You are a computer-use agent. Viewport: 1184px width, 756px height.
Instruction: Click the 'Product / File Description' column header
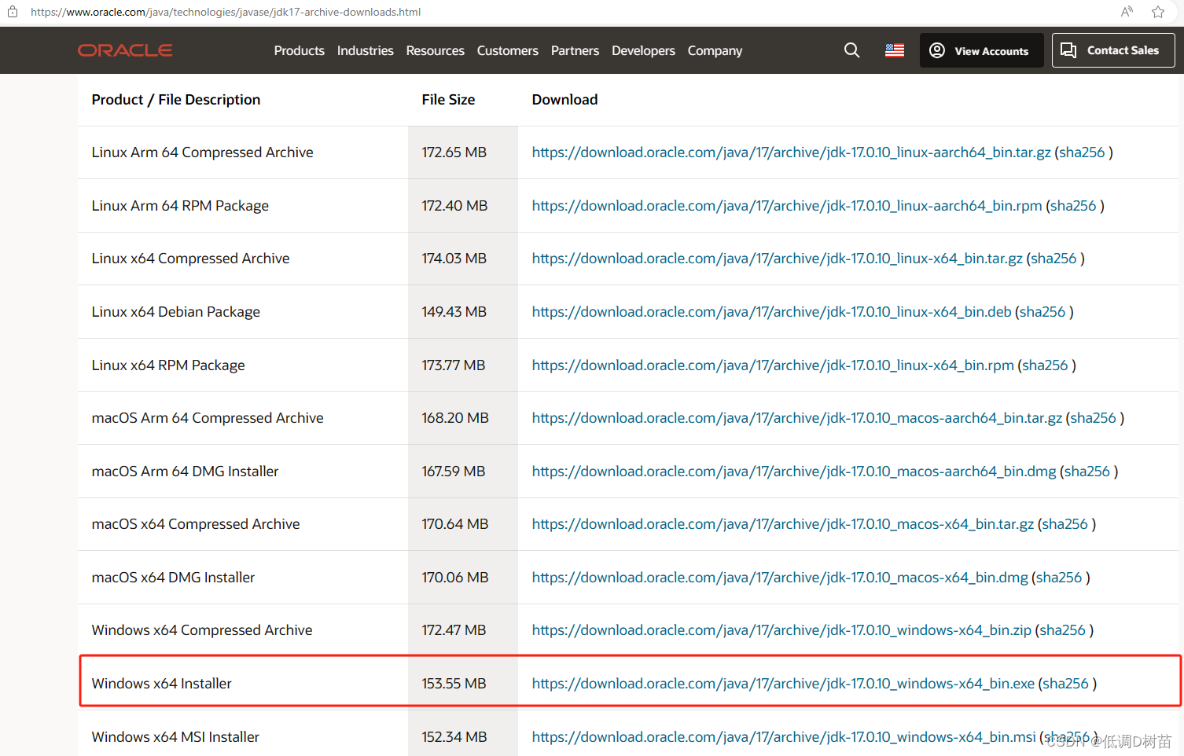[x=175, y=100]
